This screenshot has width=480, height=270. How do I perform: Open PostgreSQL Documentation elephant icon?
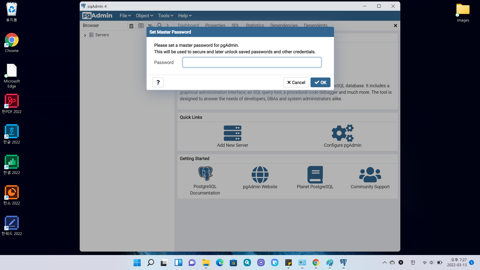205,173
